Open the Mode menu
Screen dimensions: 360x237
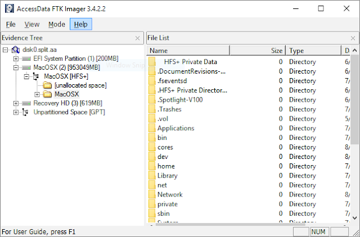pos(56,24)
